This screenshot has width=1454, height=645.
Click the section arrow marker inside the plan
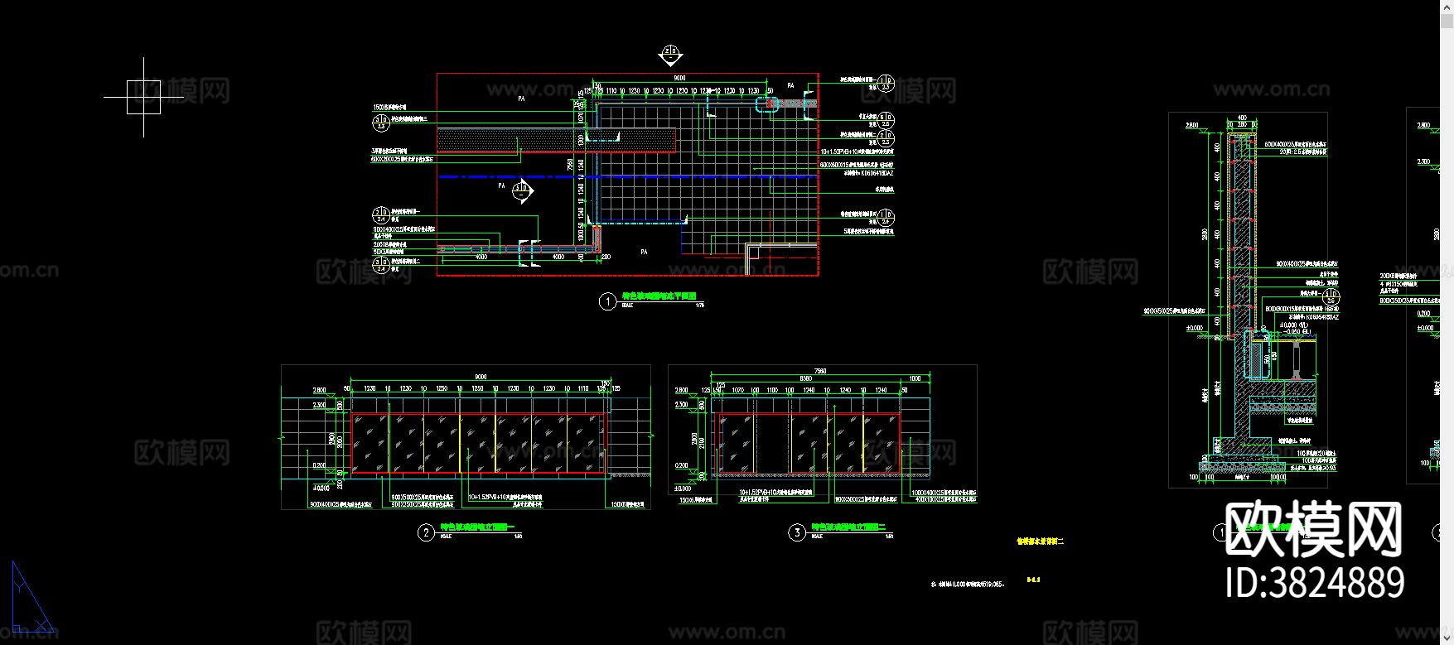pos(522,192)
